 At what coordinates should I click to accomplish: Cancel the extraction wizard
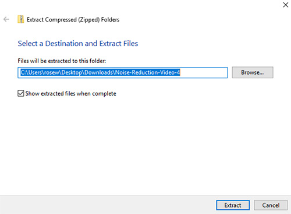(271, 205)
